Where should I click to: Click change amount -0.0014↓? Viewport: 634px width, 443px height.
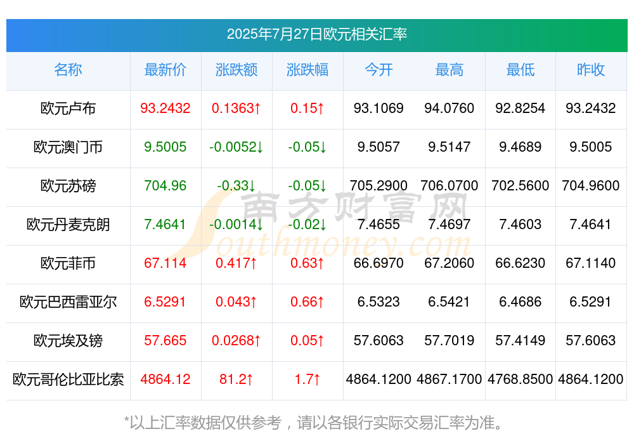click(x=236, y=224)
